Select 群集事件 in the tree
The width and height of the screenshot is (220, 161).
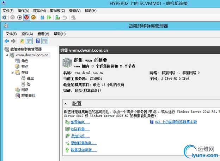coord(28,96)
